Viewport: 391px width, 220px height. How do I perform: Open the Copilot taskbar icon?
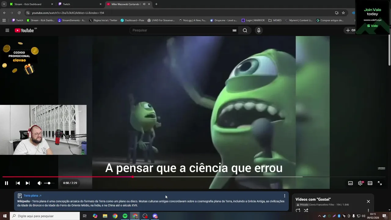pos(95,216)
